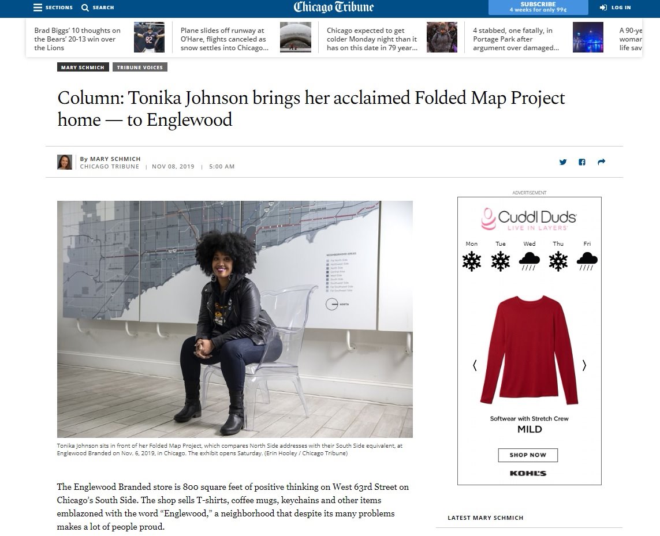Viewport: 660px width, 536px height.
Task: Click Mary Schmich's author photo
Action: (65, 162)
